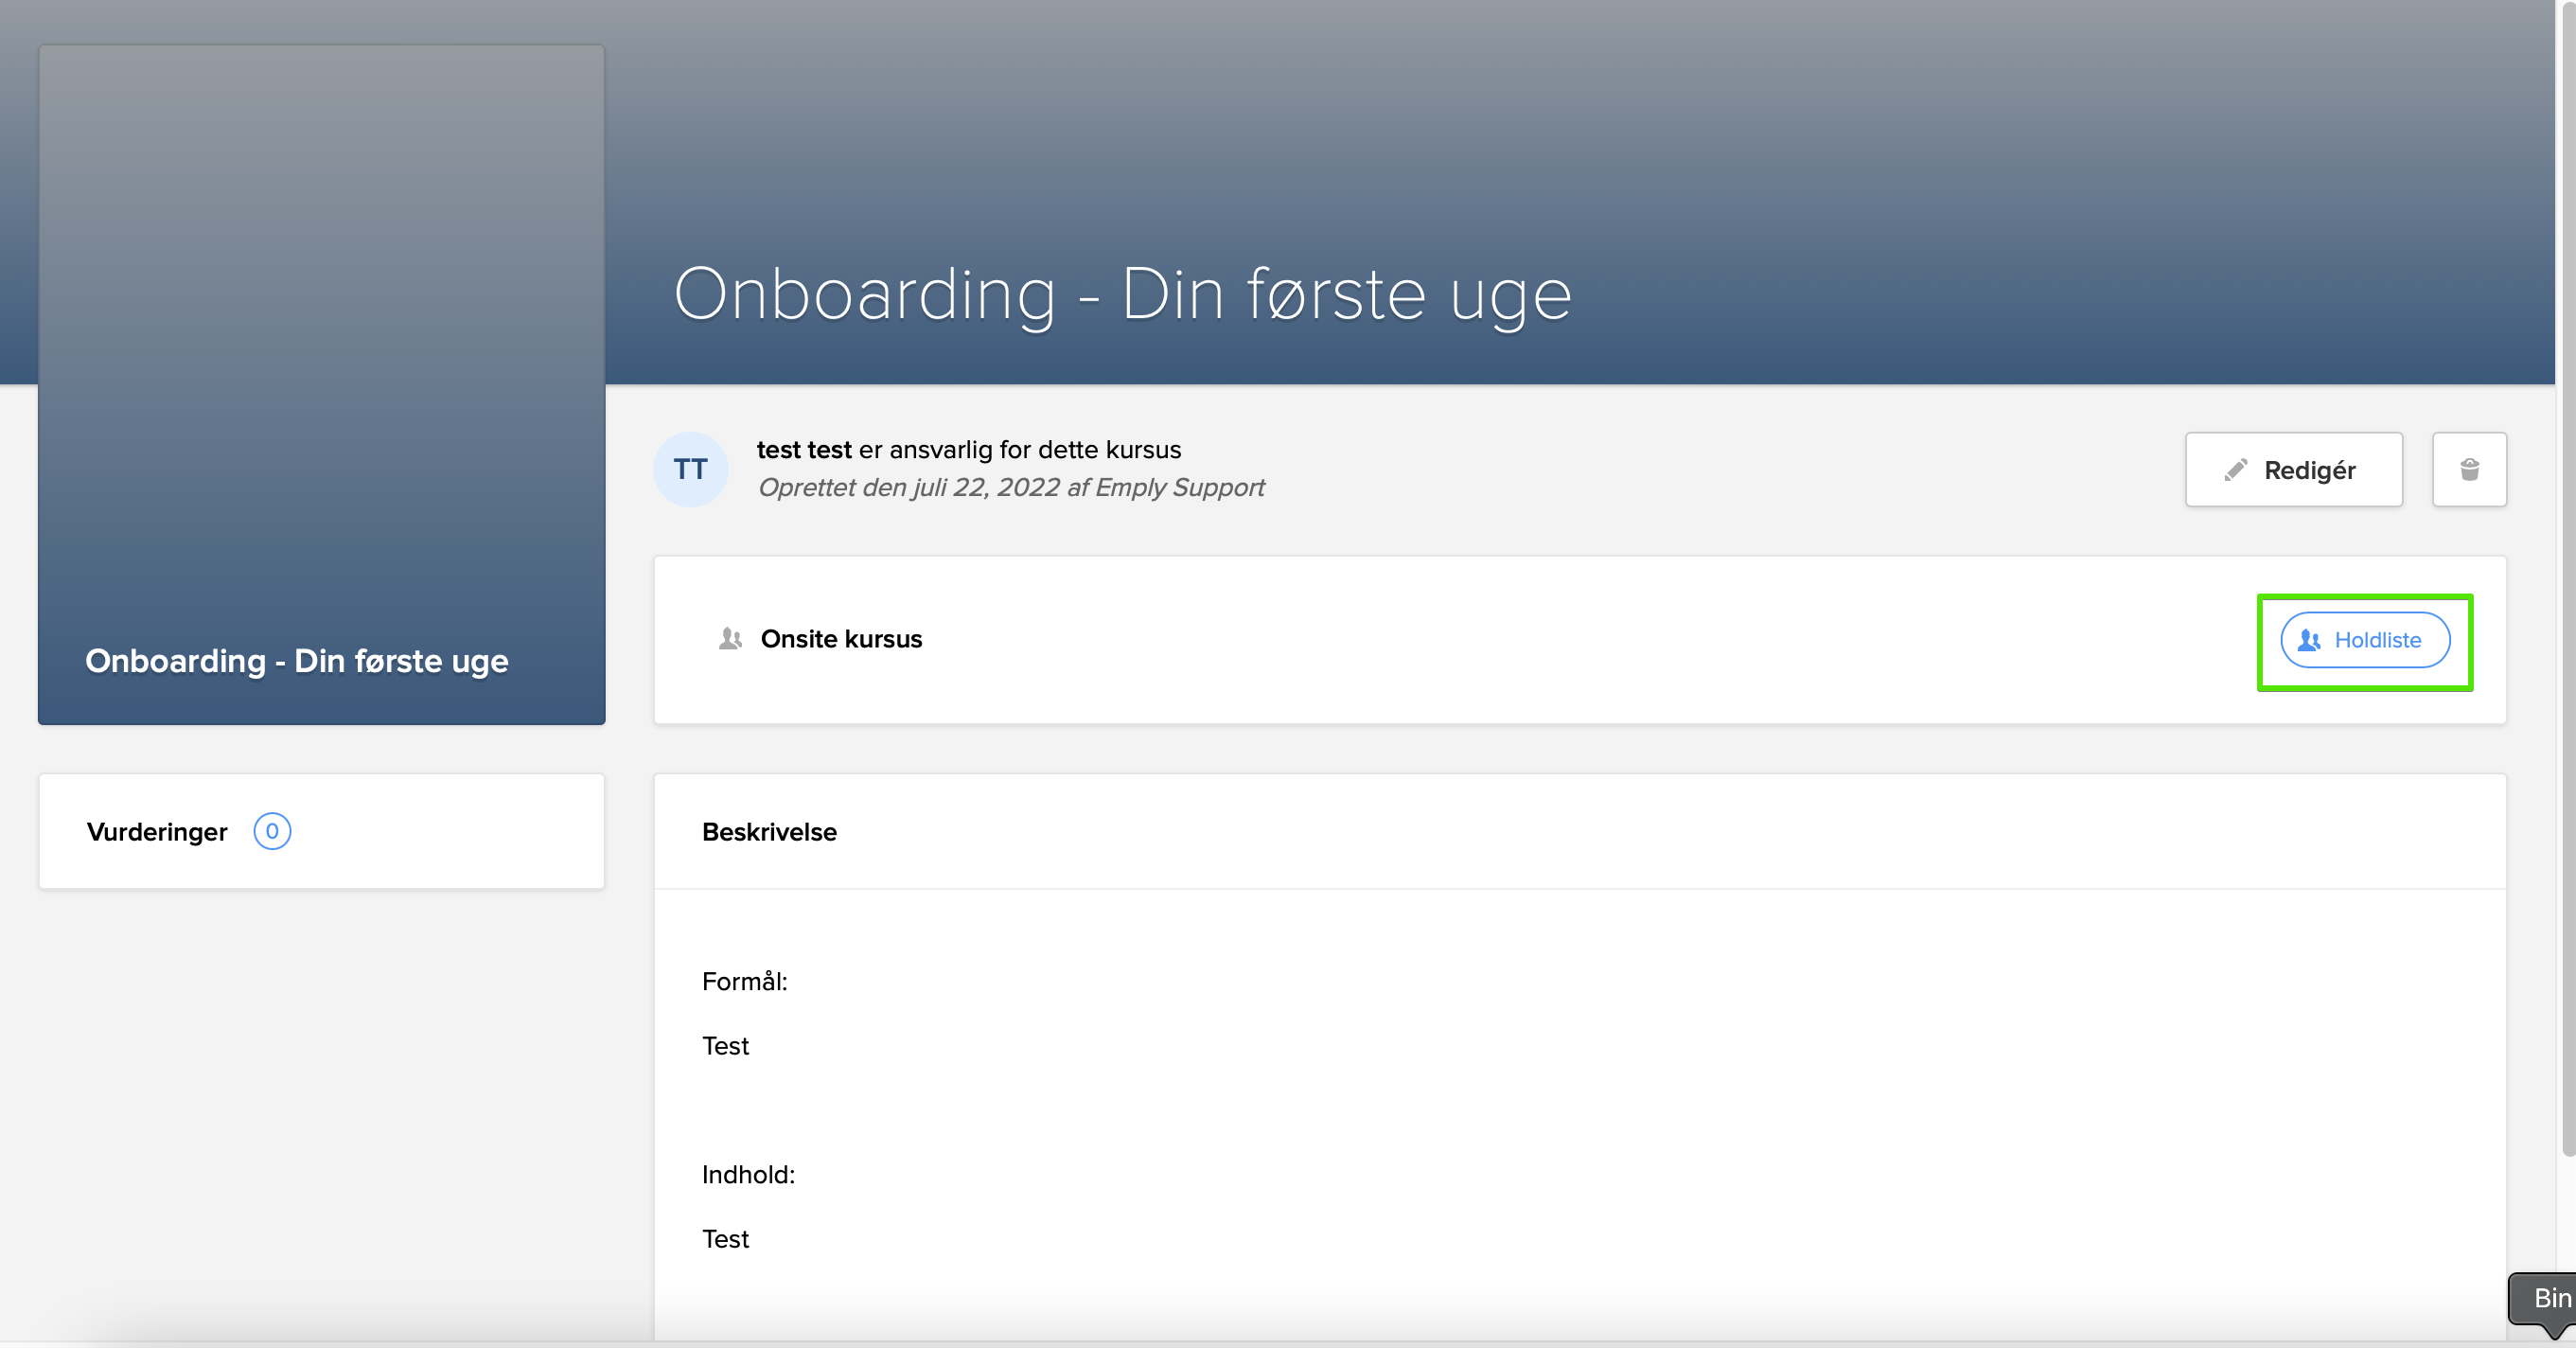Click the Indhold: heading text

748,1175
